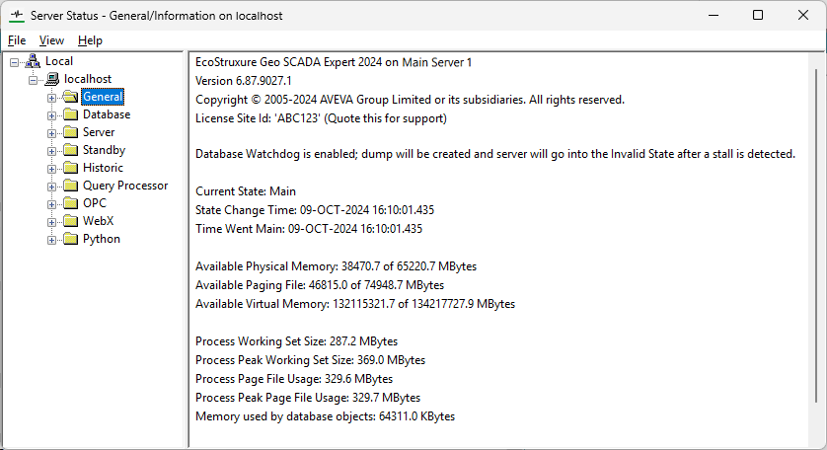Select the OPC tree item label
The width and height of the screenshot is (827, 450).
coord(95,203)
